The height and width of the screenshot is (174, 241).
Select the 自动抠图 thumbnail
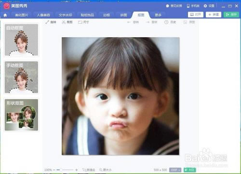21,40
